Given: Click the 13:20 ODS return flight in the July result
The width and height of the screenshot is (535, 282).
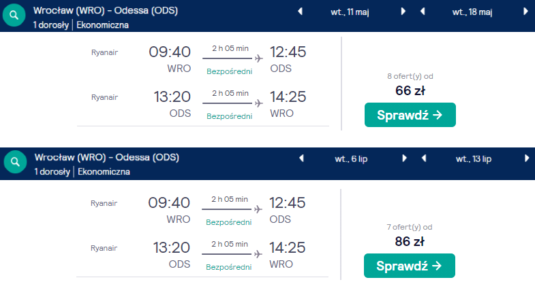Looking at the screenshot, I should pos(171,255).
